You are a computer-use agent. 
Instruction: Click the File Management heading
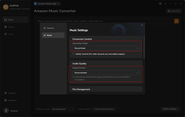tap(81, 89)
